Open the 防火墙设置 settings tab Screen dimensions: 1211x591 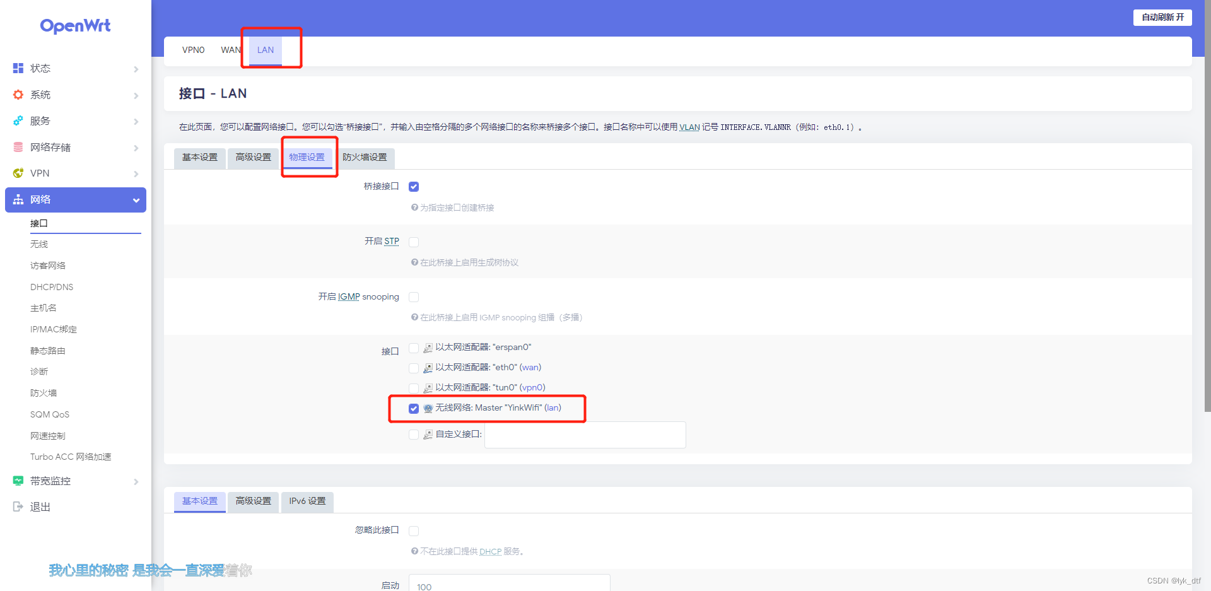(x=366, y=158)
